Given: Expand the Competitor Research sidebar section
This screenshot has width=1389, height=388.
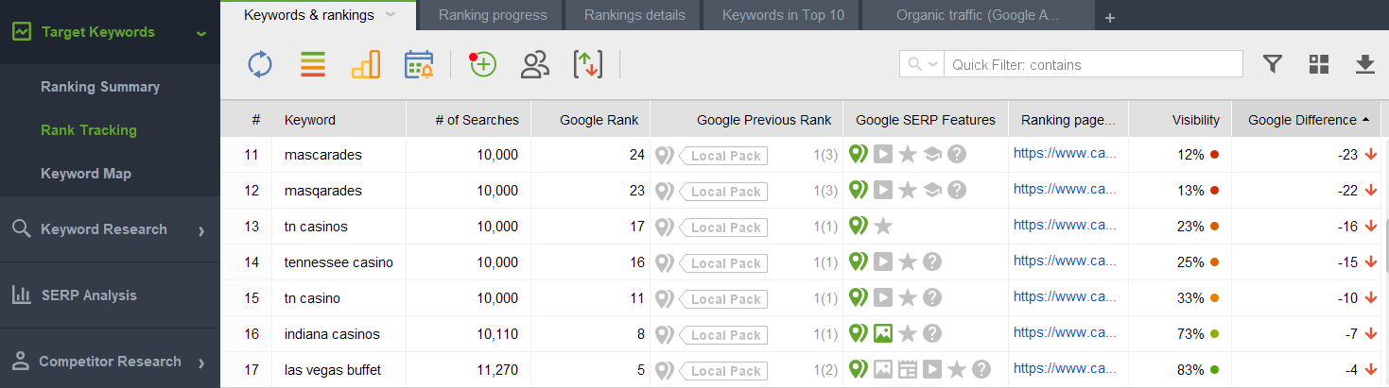Looking at the screenshot, I should [x=200, y=363].
